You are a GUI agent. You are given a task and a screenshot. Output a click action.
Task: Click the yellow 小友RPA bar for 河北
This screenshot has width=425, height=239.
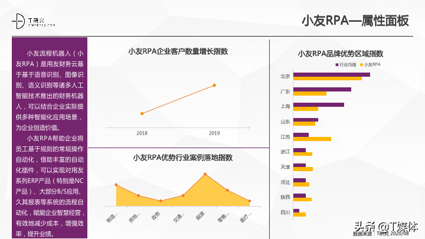click(301, 184)
